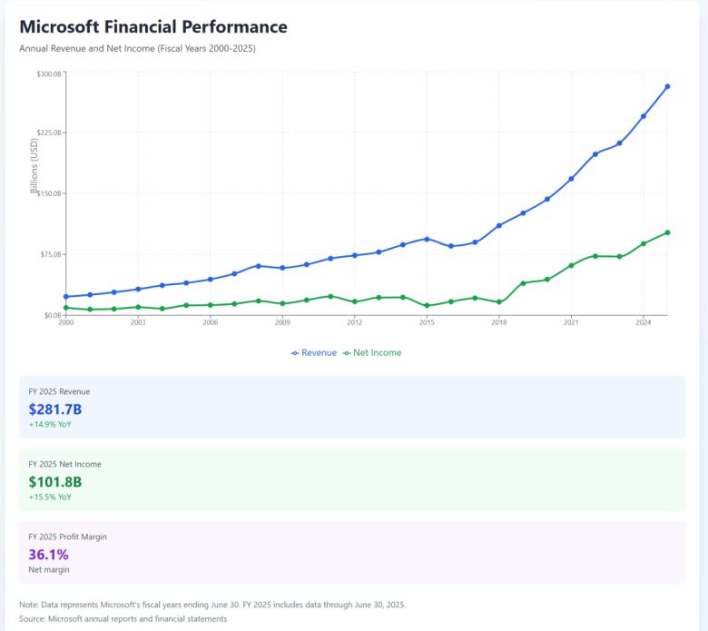
Task: Select the last Net Income point for 2025
Action: click(x=667, y=232)
